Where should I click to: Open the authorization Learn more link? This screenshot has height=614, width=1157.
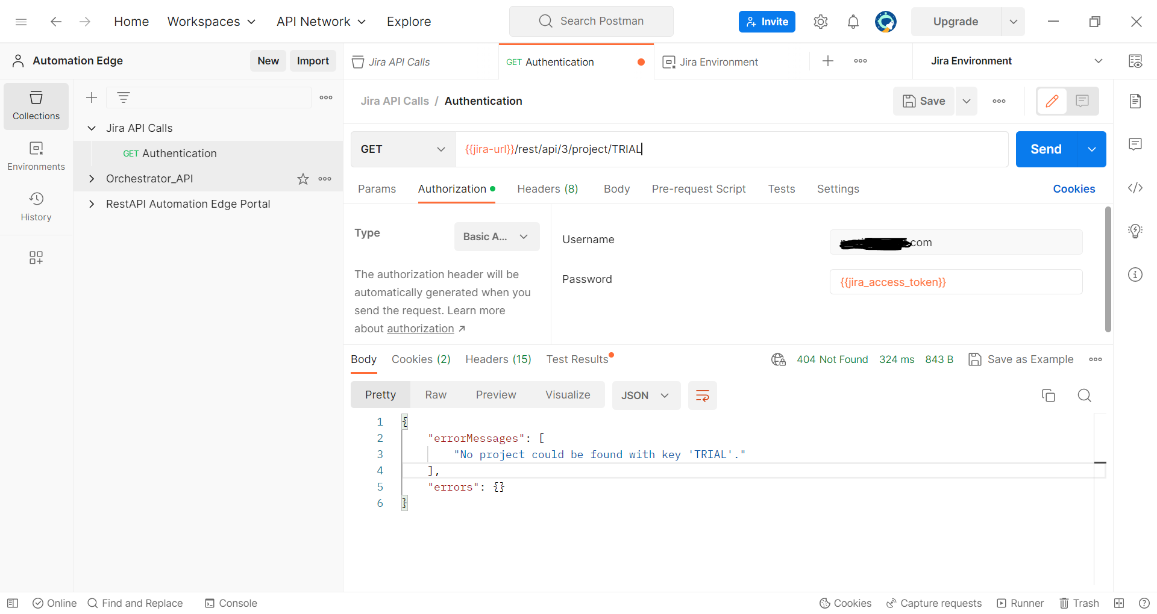[421, 329]
